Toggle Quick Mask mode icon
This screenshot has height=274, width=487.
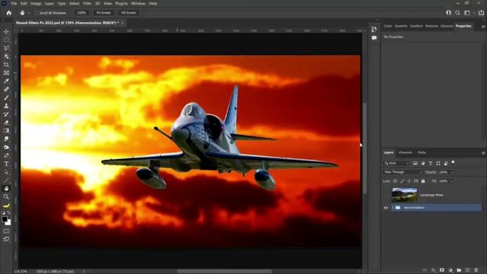[x=6, y=231]
